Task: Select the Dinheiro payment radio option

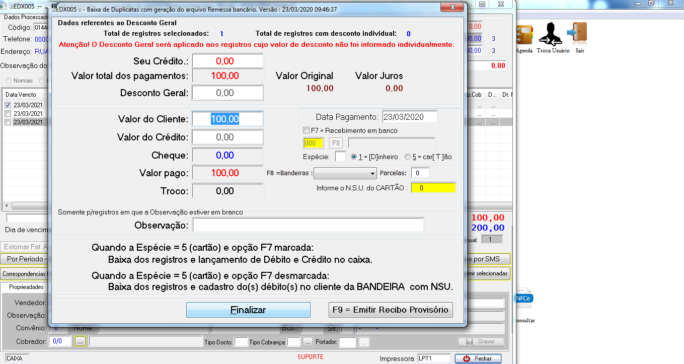Action: pyautogui.click(x=354, y=157)
